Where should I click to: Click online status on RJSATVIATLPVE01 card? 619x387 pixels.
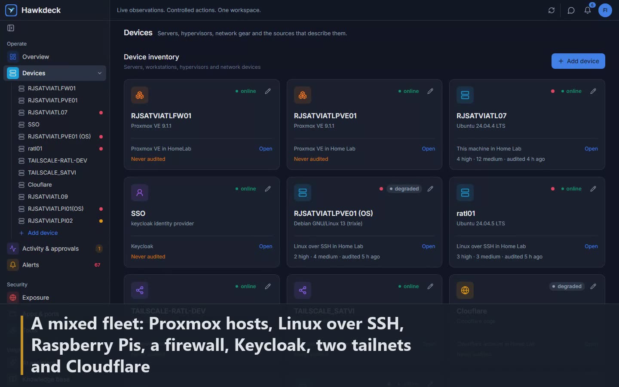click(x=408, y=91)
